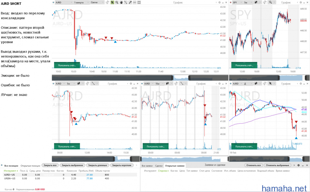Open settings gear of the SPY chart
The height and width of the screenshot is (192, 310).
(301, 2)
